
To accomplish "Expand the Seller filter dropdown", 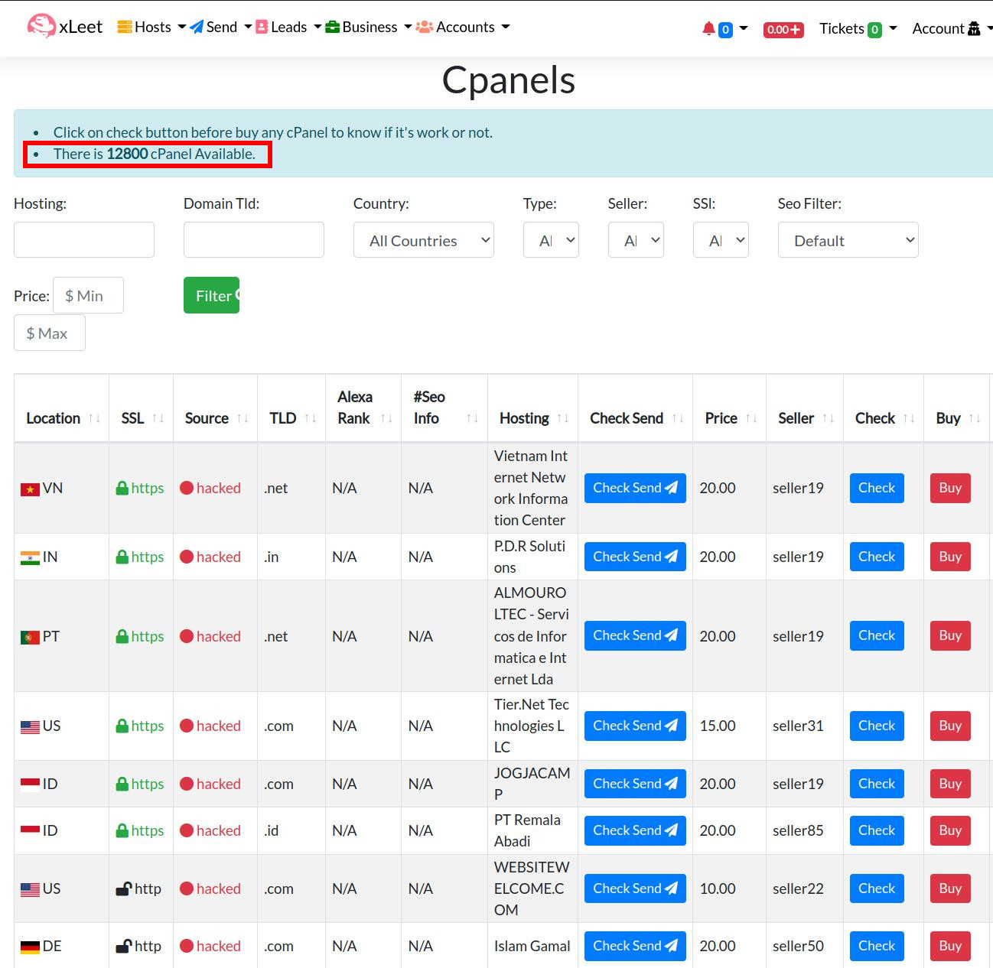I will coord(636,239).
